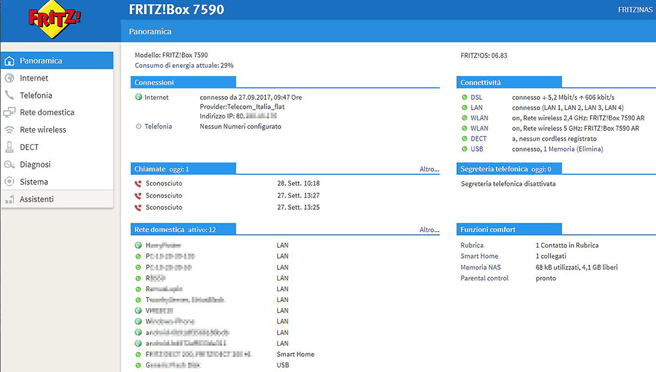Click the Internet globe icon in sidebar
Viewport: 656px width, 372px height.
click(10, 78)
